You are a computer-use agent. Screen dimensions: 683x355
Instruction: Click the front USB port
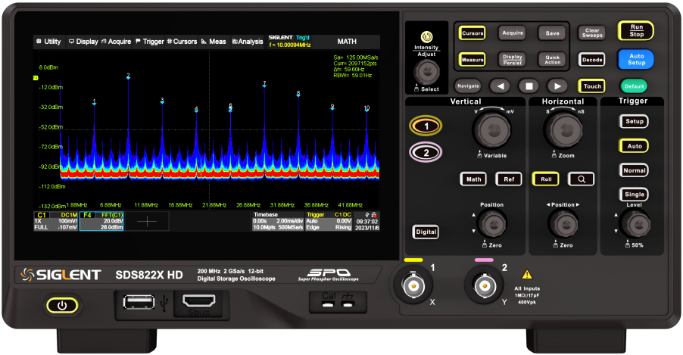(x=139, y=302)
